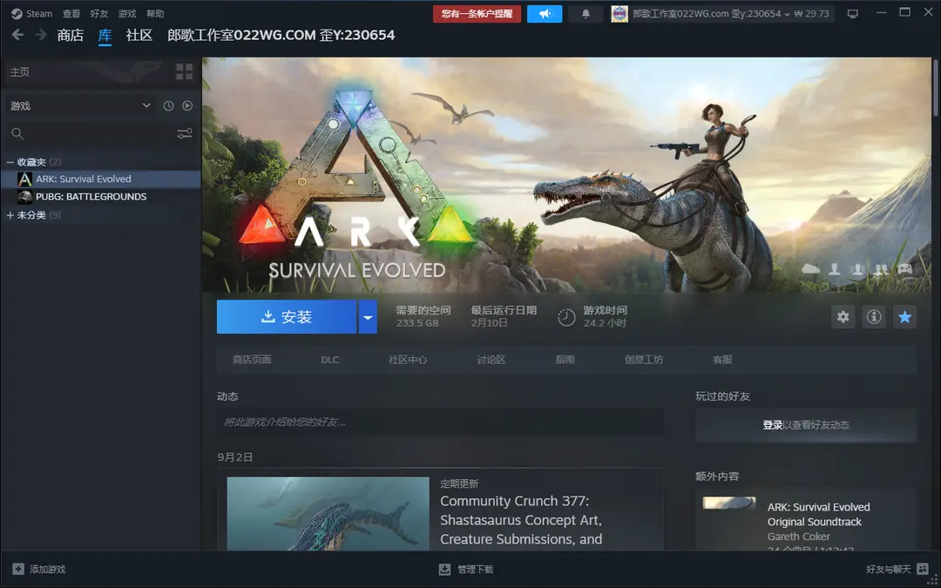The image size is (941, 588).
Task: Click the Gareth Coker artist name
Action: [799, 537]
